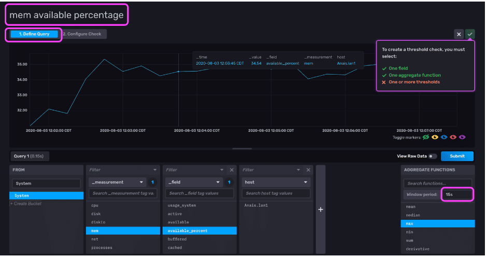This screenshot has height=257, width=487.
Task: Expand the host tag key dropdown
Action: (x=276, y=182)
